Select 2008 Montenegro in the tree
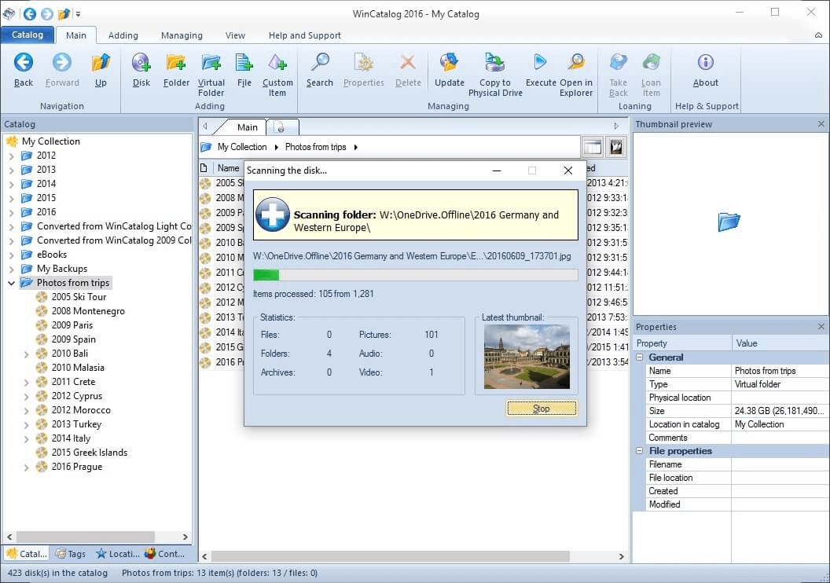This screenshot has width=830, height=583. [88, 311]
